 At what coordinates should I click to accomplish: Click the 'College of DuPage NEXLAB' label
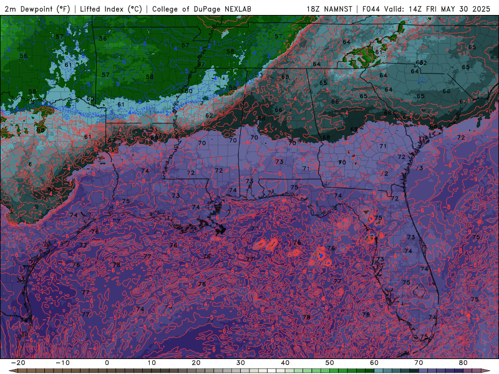click(201, 9)
